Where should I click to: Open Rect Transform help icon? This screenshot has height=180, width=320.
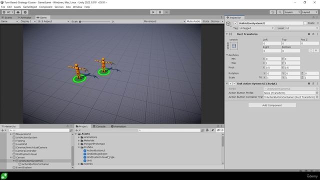point(309,34)
